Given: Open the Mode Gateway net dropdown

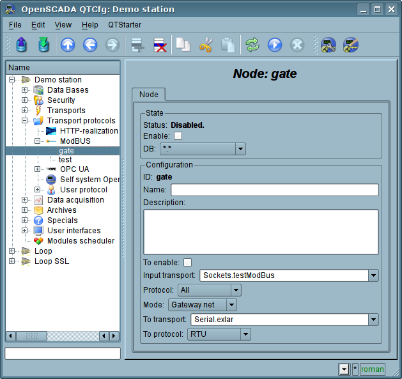Looking at the screenshot, I should (231, 305).
